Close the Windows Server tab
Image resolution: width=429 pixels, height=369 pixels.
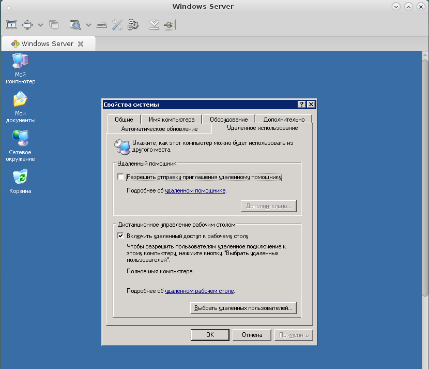81,44
